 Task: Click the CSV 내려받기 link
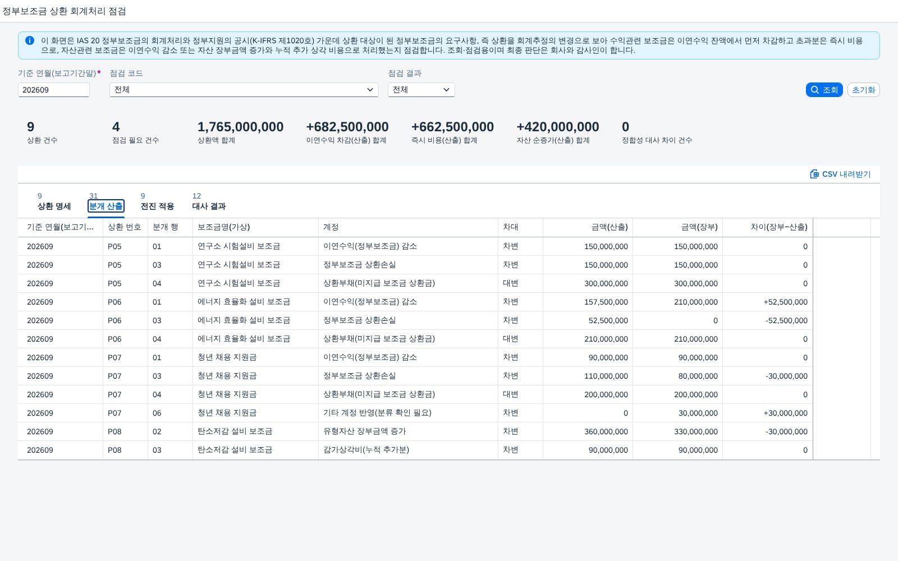[x=840, y=174]
